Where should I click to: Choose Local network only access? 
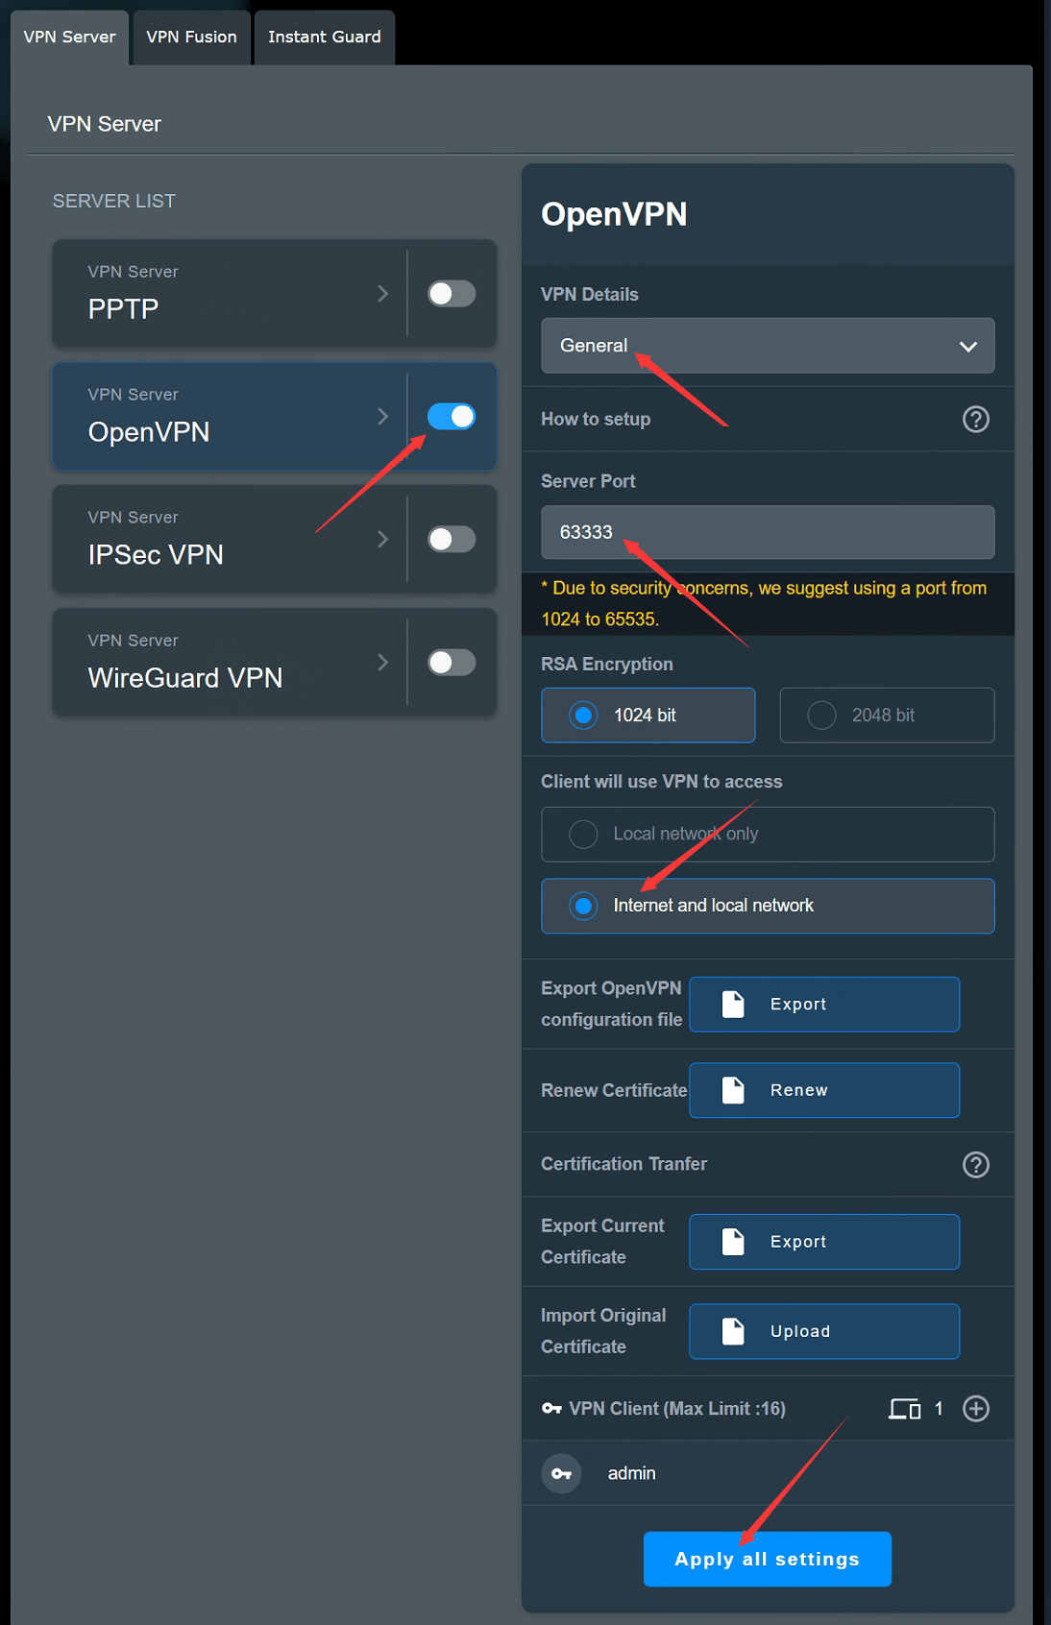point(768,835)
